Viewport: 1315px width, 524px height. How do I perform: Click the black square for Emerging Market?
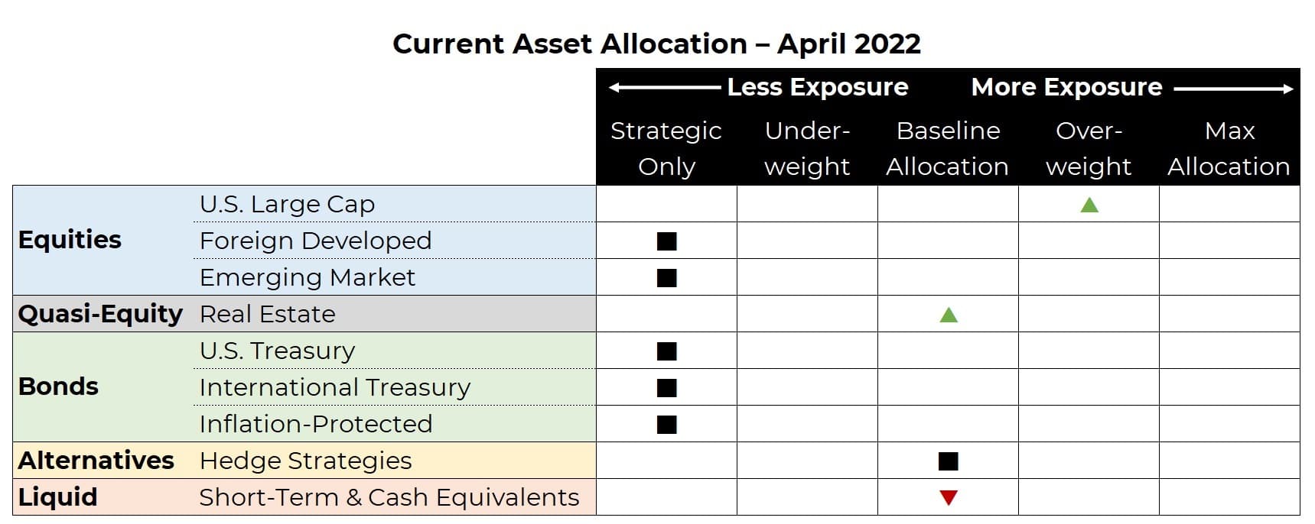(x=666, y=278)
